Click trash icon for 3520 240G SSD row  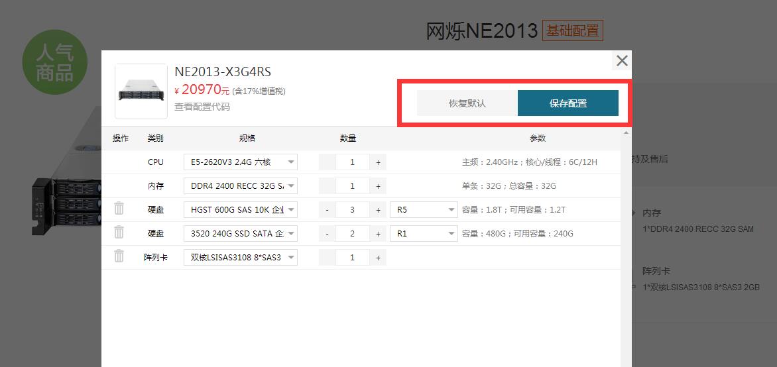[x=119, y=233]
